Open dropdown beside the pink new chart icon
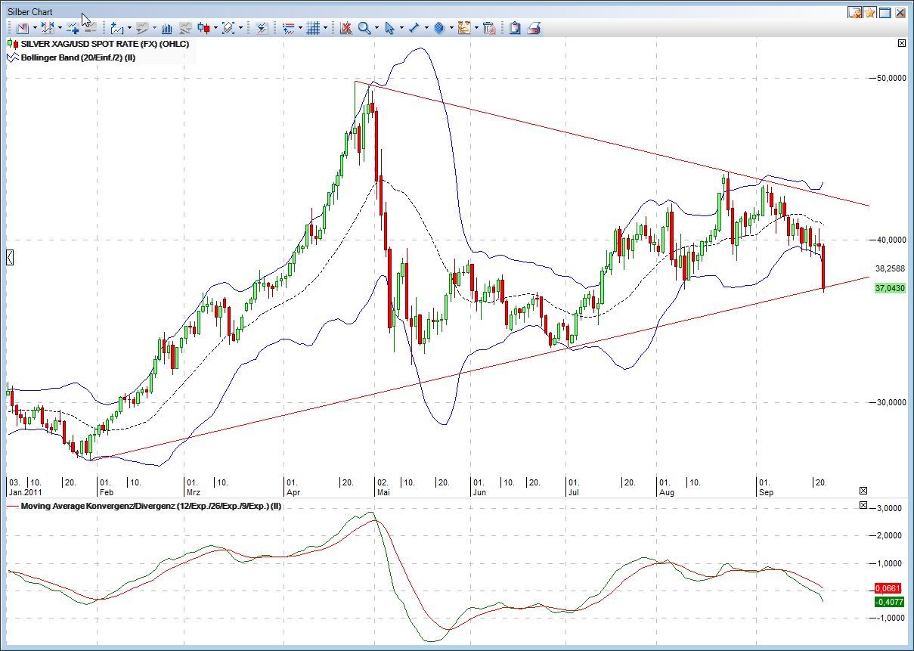 (35, 28)
